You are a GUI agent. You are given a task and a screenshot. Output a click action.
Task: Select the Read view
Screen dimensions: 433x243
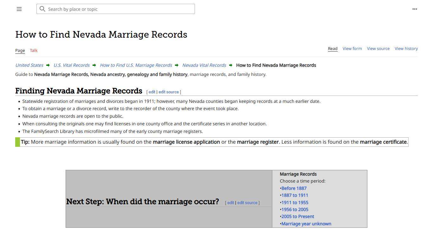click(x=333, y=48)
